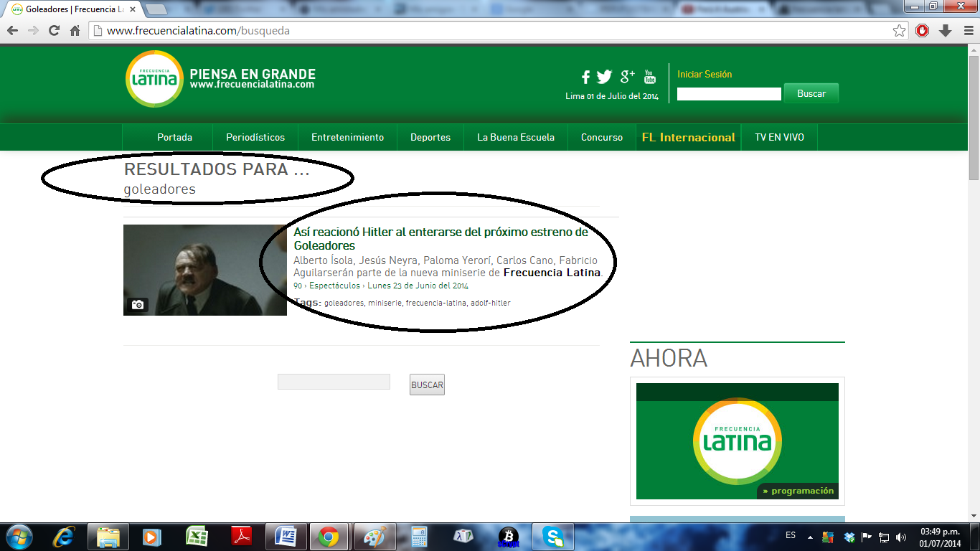This screenshot has width=980, height=551.
Task: Click the gray BUSCAR button below results
Action: coord(428,385)
